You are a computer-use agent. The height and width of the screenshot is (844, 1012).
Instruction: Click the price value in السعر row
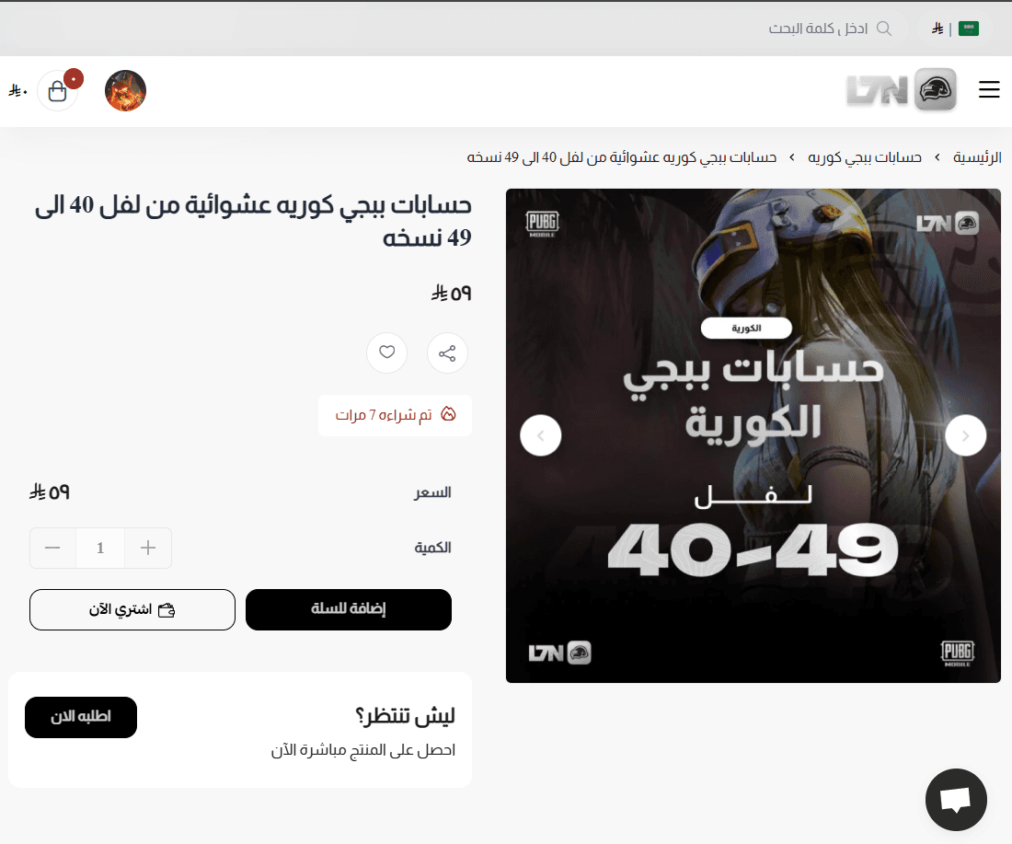tap(50, 492)
